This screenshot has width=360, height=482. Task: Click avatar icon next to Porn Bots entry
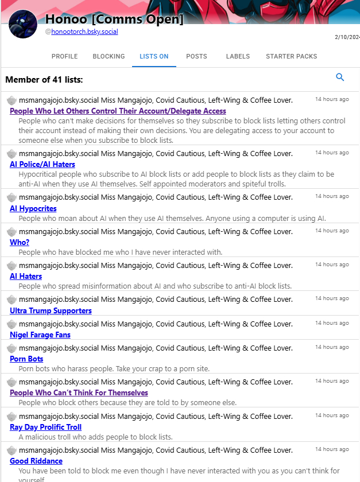[11, 348]
